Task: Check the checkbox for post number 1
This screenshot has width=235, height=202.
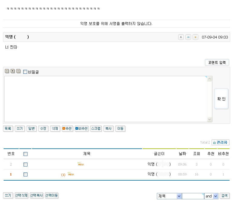Action: (x=25, y=174)
